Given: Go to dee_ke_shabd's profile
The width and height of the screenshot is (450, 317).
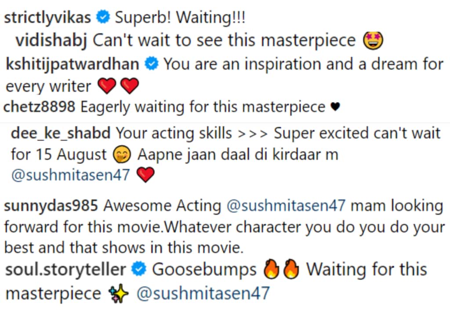Looking at the screenshot, I should (x=61, y=133).
